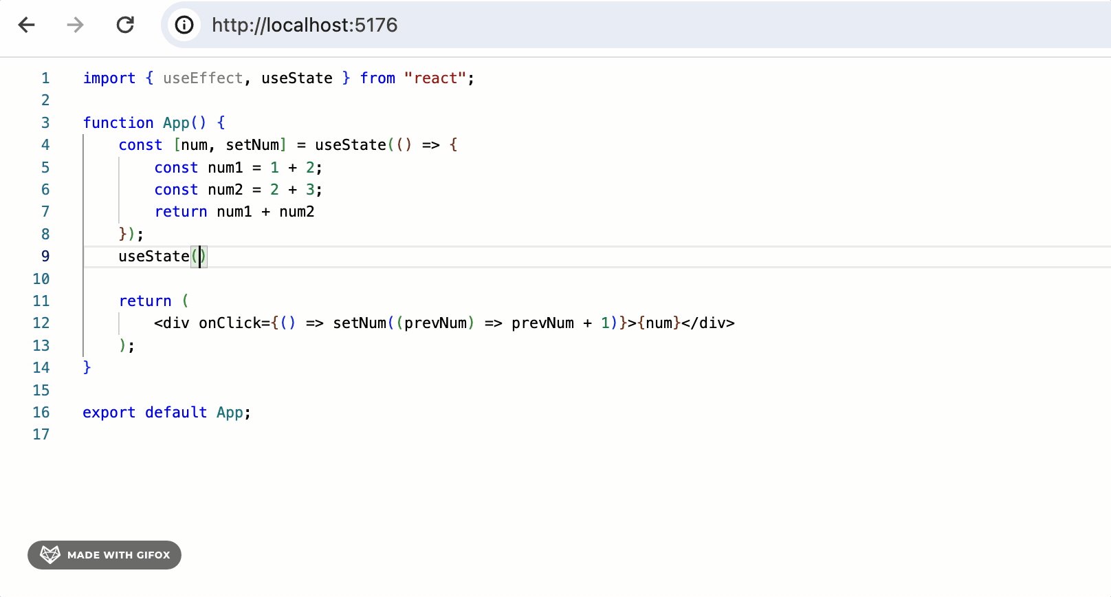Click the export keyword on line 16
Image resolution: width=1111 pixels, height=597 pixels.
tap(109, 413)
